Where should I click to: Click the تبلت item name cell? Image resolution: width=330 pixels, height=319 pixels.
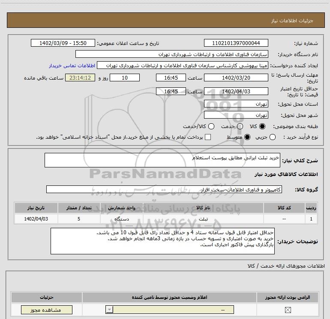pos(203,219)
